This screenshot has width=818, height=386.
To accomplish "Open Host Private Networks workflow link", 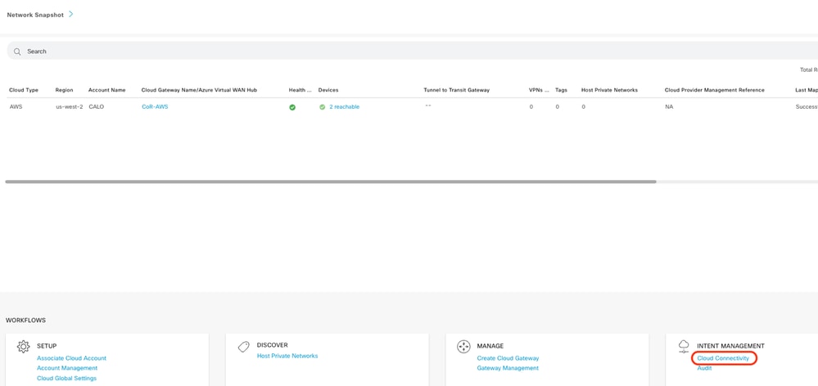I will point(287,357).
